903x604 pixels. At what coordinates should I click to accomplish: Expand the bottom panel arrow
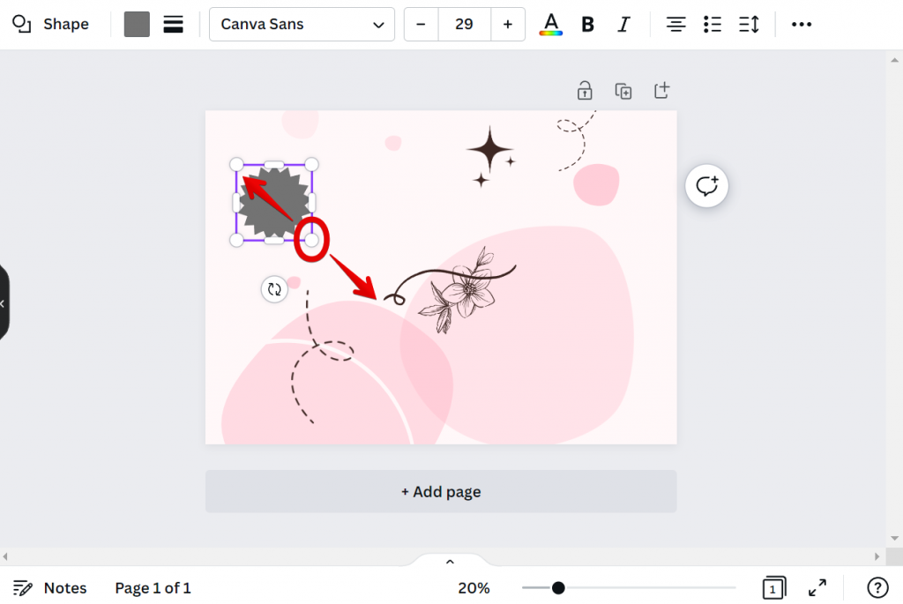point(450,561)
